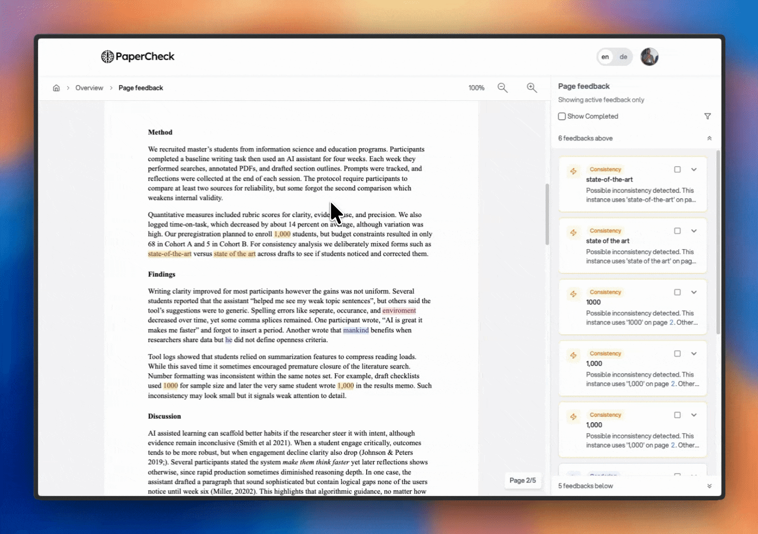Click highlighted '1000' before 'for sample size'
This screenshot has height=534, width=758.
[x=170, y=386]
